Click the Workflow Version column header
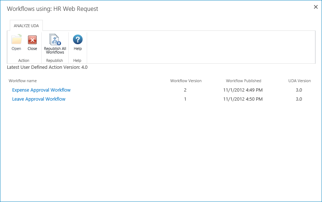The height and width of the screenshot is (202, 322). tap(186, 81)
